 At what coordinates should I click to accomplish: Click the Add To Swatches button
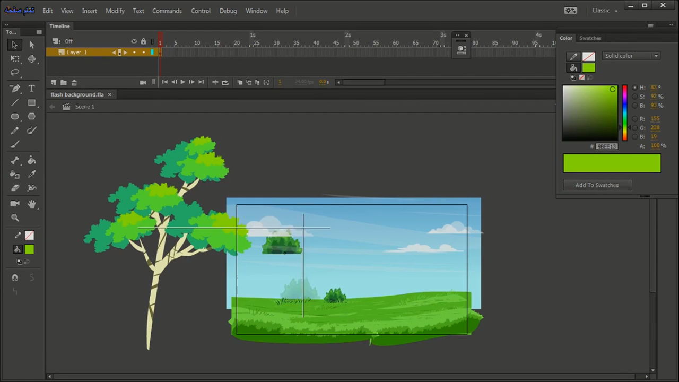tap(597, 185)
